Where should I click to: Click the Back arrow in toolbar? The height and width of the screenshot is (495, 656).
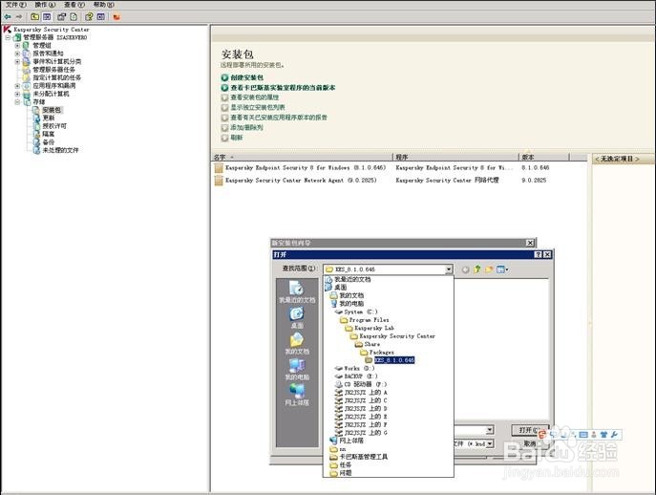coord(8,17)
